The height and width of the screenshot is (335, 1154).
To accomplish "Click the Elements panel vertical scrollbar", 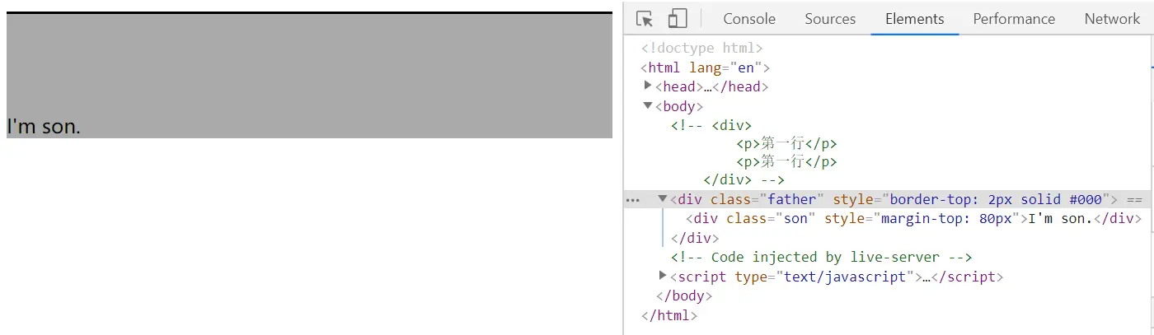I will pyautogui.click(x=1151, y=185).
